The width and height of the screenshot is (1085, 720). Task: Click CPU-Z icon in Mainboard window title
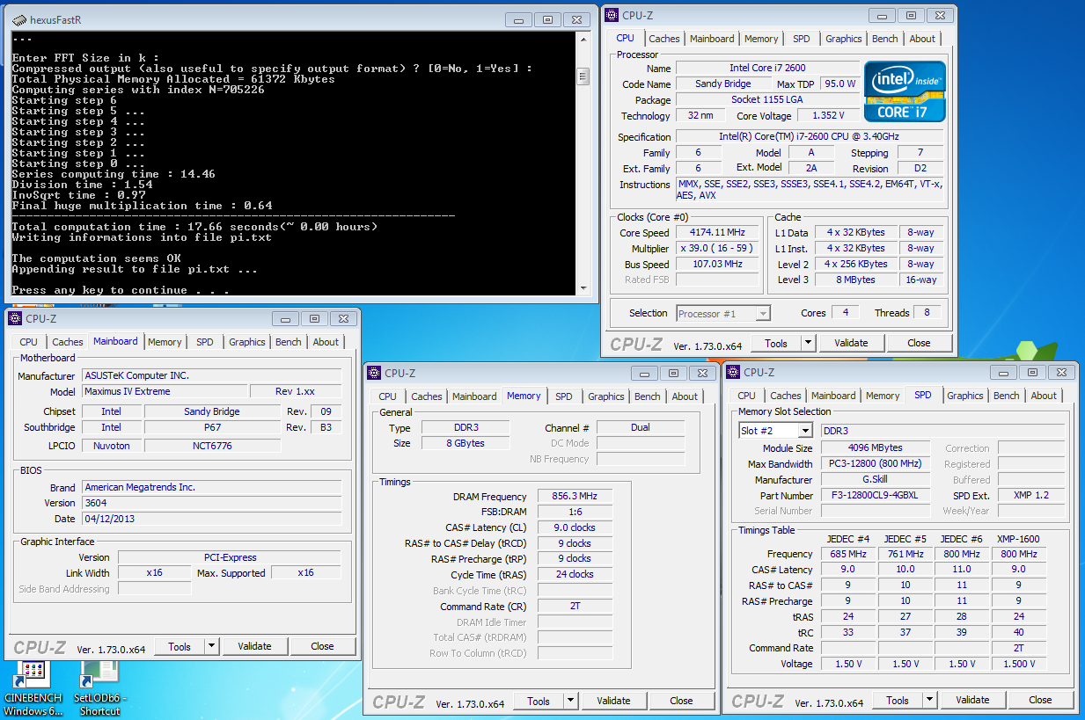pyautogui.click(x=16, y=318)
